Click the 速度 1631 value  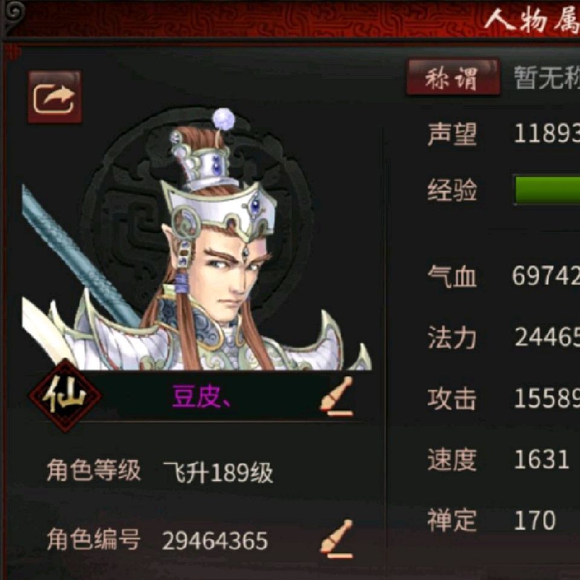(x=541, y=459)
